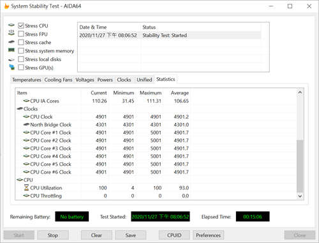
Task: Enable the Stress FPU checkbox
Action: [21, 34]
